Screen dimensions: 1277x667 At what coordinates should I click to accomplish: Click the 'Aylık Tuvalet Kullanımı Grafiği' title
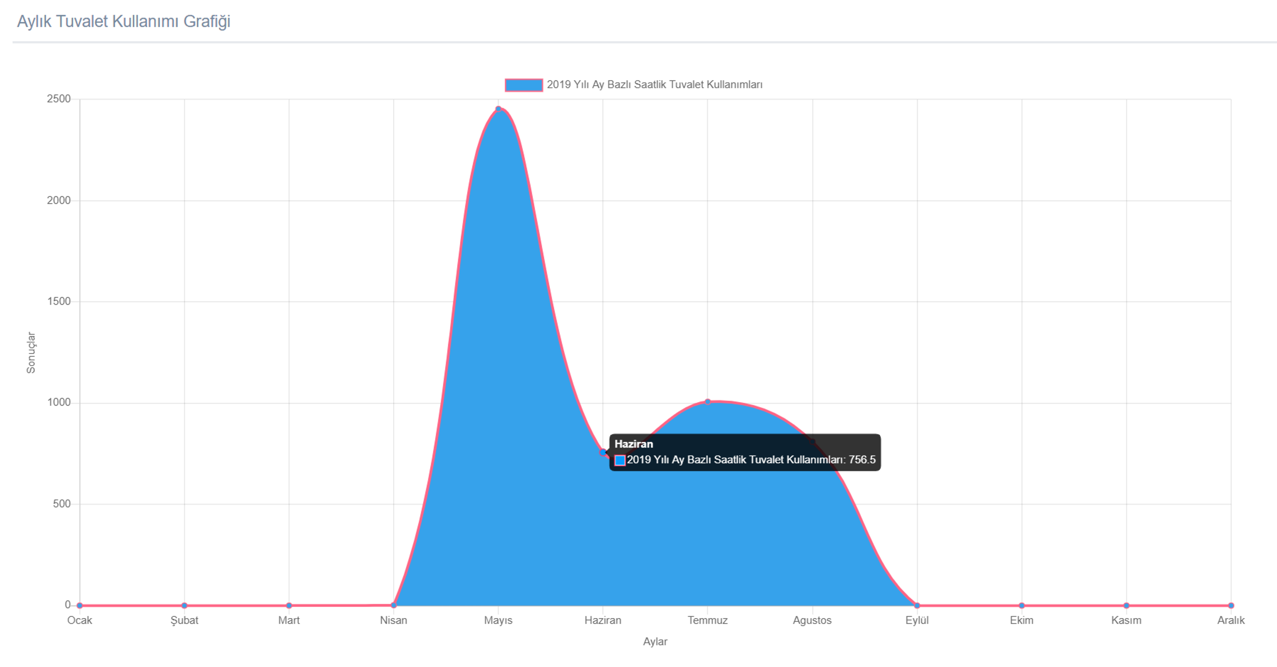point(124,21)
